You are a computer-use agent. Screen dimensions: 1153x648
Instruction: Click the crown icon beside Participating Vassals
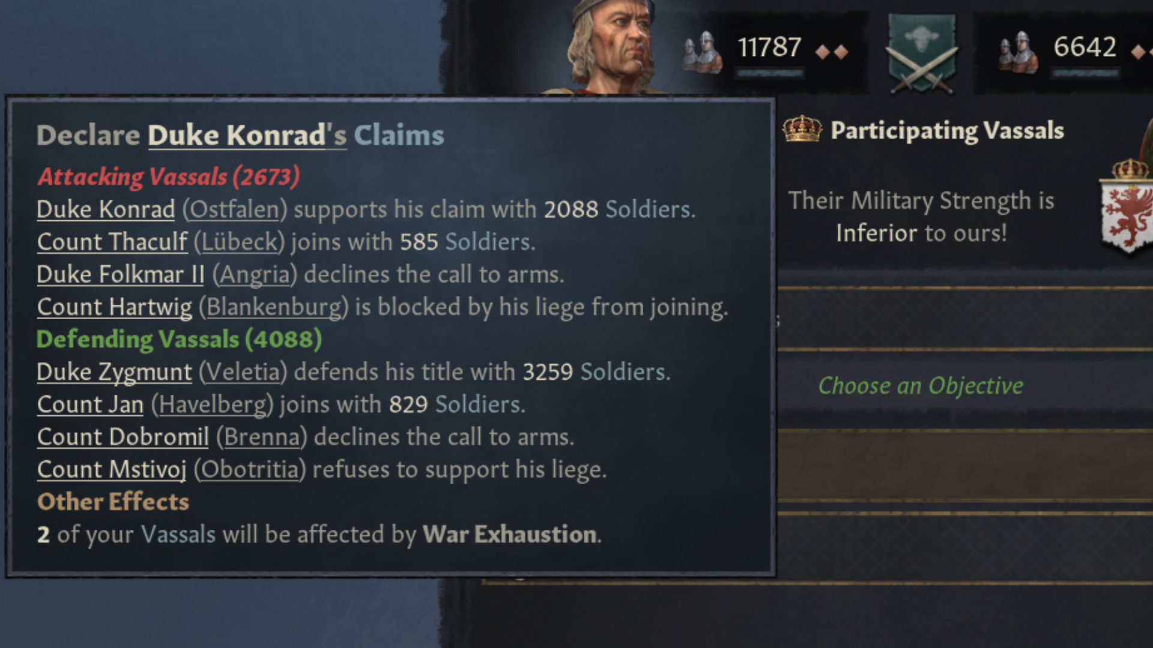pos(802,129)
